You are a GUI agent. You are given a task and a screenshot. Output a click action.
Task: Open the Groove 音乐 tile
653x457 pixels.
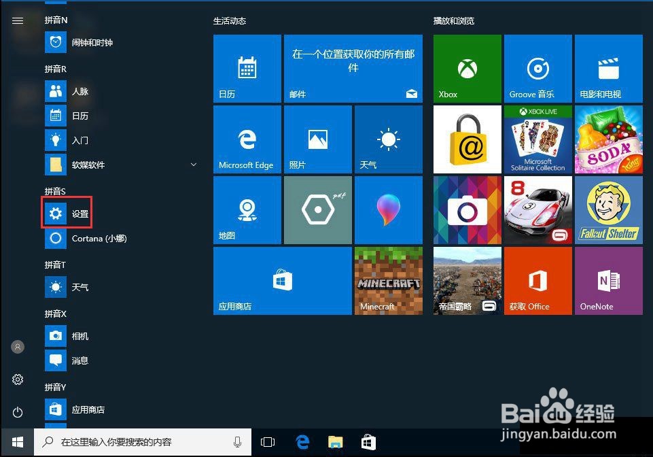click(x=538, y=69)
